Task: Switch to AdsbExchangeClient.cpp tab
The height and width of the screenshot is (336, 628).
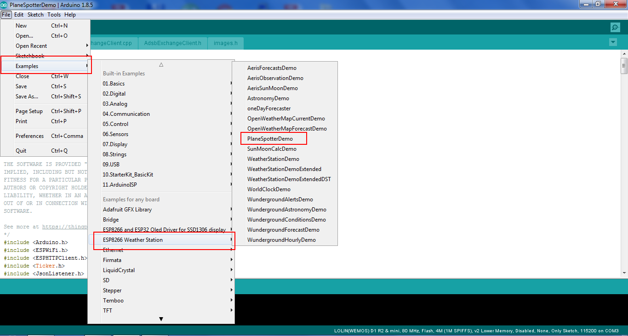Action: coord(114,43)
